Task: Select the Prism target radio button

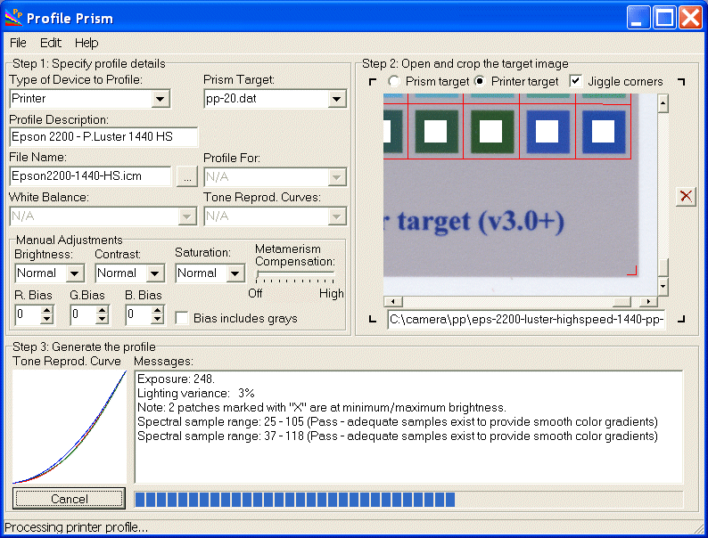Action: pos(394,81)
